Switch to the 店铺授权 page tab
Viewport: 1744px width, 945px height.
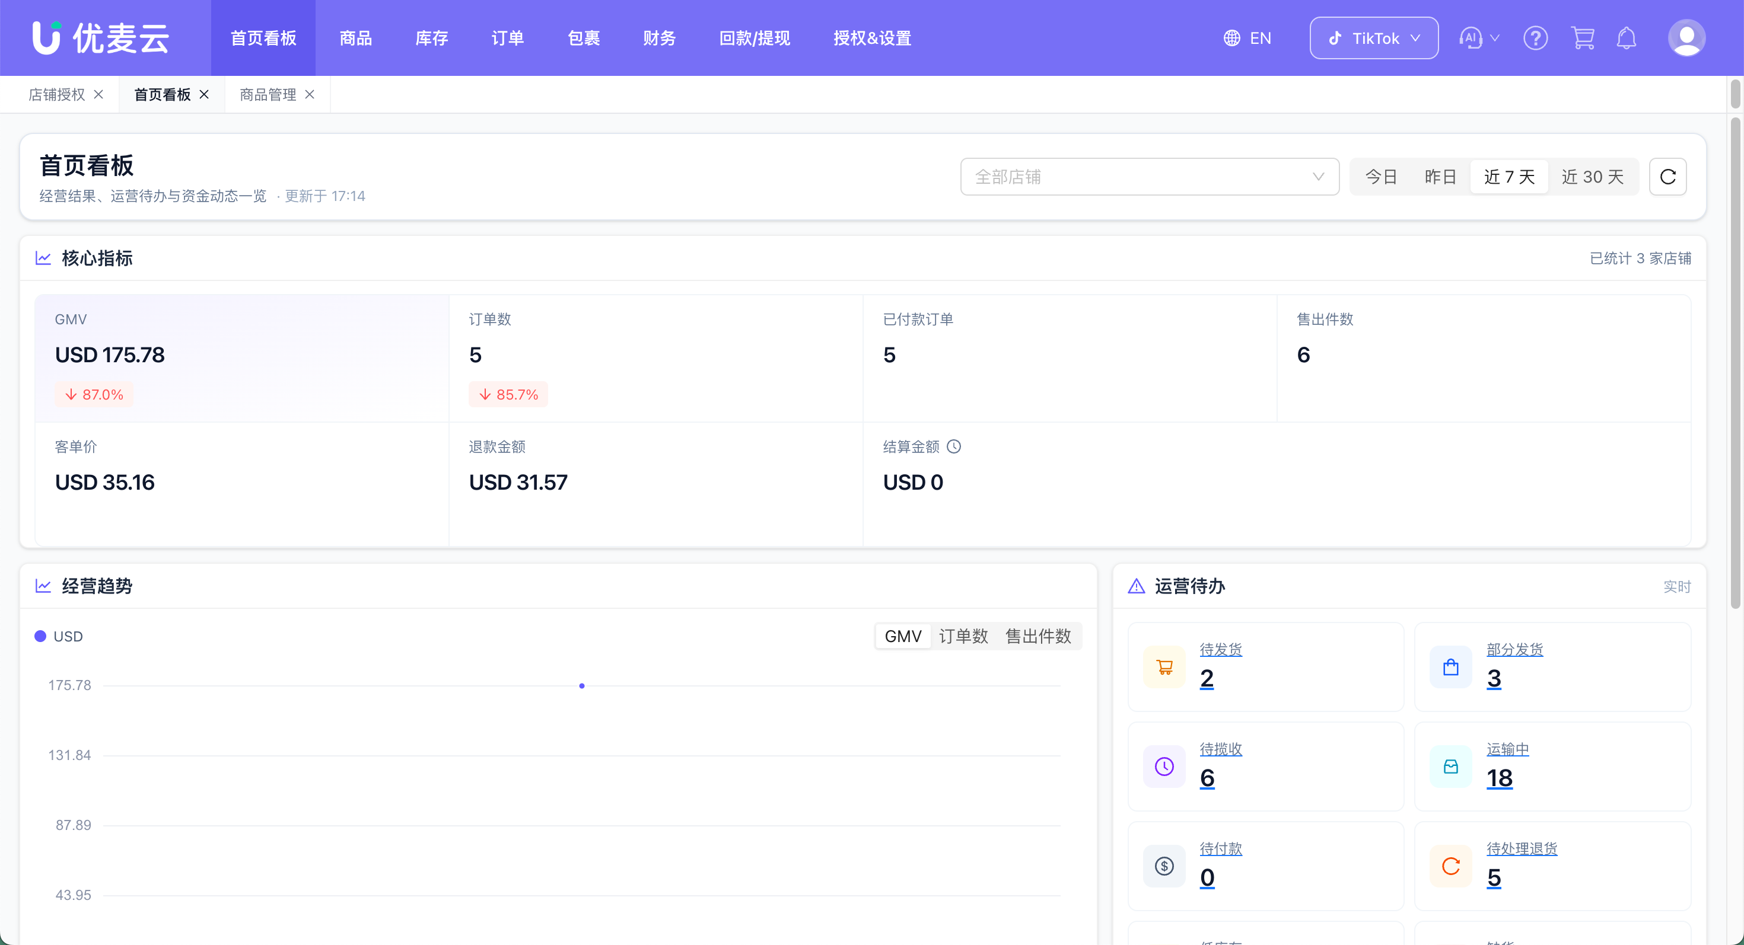pos(57,95)
